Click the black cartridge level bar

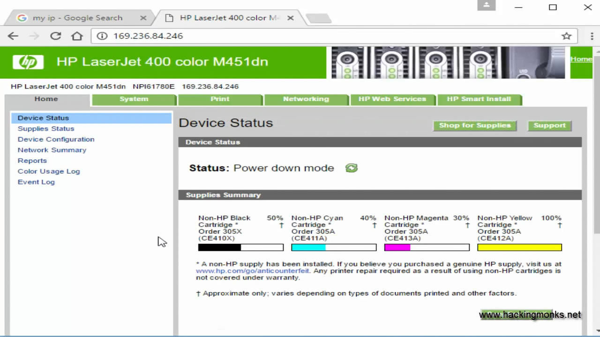(x=241, y=248)
